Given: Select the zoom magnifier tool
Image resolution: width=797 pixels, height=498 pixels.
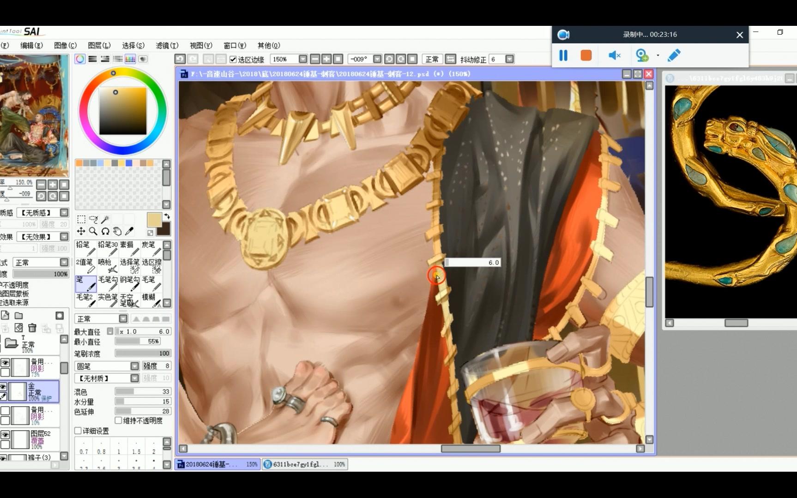Looking at the screenshot, I should (x=93, y=231).
